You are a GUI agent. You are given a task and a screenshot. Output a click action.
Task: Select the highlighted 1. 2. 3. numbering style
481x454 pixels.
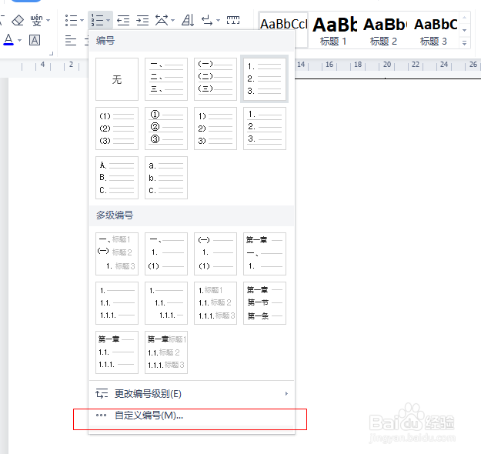pos(265,79)
